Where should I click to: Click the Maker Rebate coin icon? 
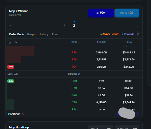[x=101, y=34]
